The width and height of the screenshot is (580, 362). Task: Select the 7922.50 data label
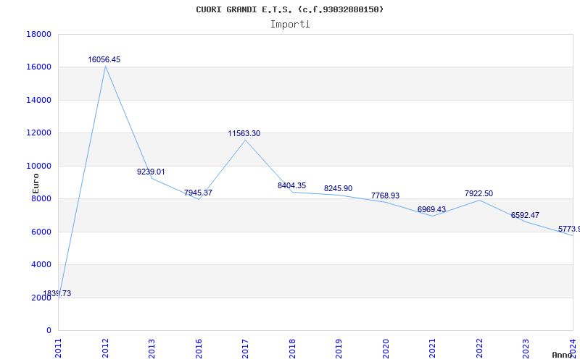[x=478, y=193]
